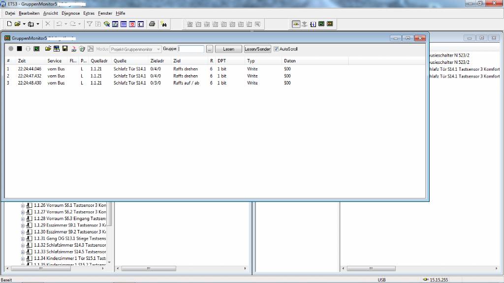
Task: Sort by the Quelladr column header
Action: pyautogui.click(x=99, y=60)
